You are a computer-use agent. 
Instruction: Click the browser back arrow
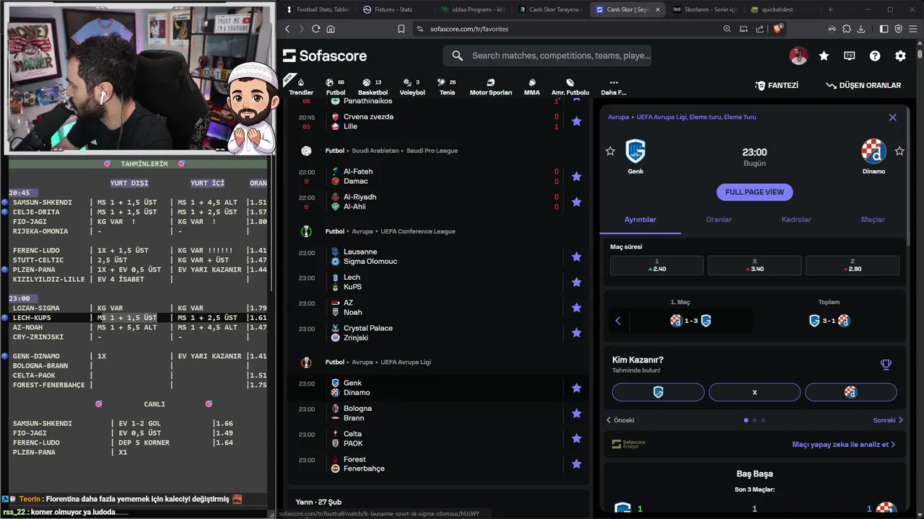(x=287, y=29)
